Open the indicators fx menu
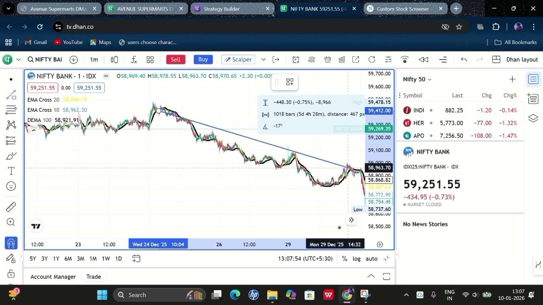This screenshot has height=305, width=543. (x=134, y=60)
